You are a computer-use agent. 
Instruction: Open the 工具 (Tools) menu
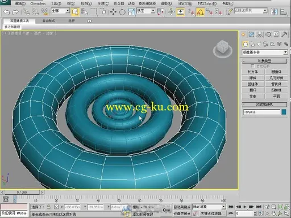(56, 3)
